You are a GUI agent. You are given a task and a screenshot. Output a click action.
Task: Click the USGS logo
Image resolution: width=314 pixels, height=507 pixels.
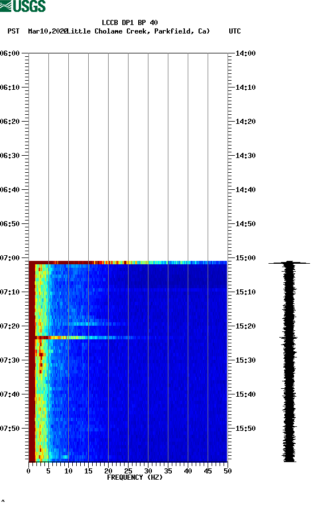(x=23, y=6)
